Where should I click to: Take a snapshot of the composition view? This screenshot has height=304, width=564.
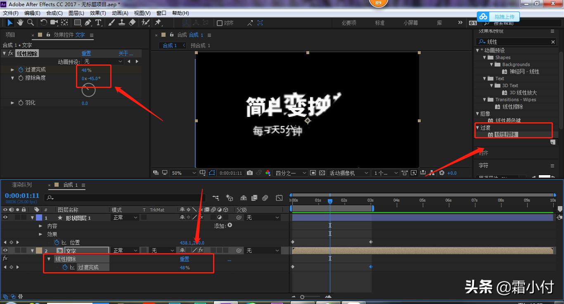tap(249, 173)
